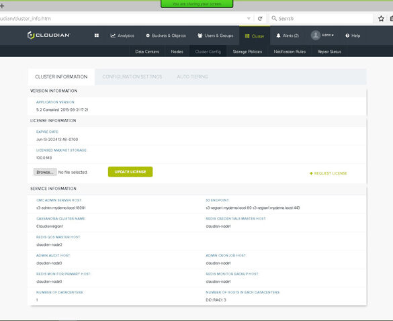Click 'No file selected' text
Screen dimensions: 393x321
pos(73,173)
